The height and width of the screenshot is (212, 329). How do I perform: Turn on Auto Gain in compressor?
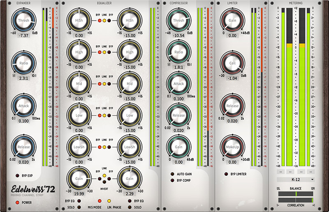tap(172, 174)
